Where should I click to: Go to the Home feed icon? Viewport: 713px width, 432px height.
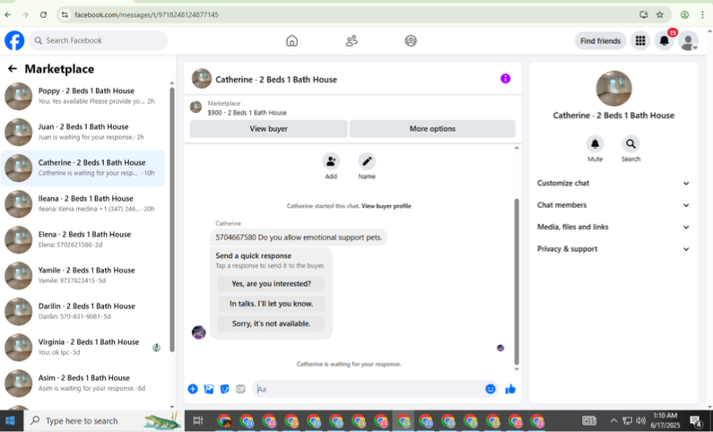(x=292, y=41)
